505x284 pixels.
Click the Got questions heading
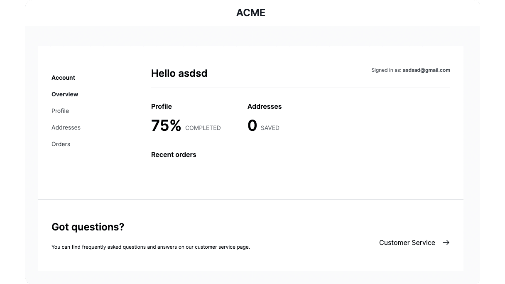point(88,227)
